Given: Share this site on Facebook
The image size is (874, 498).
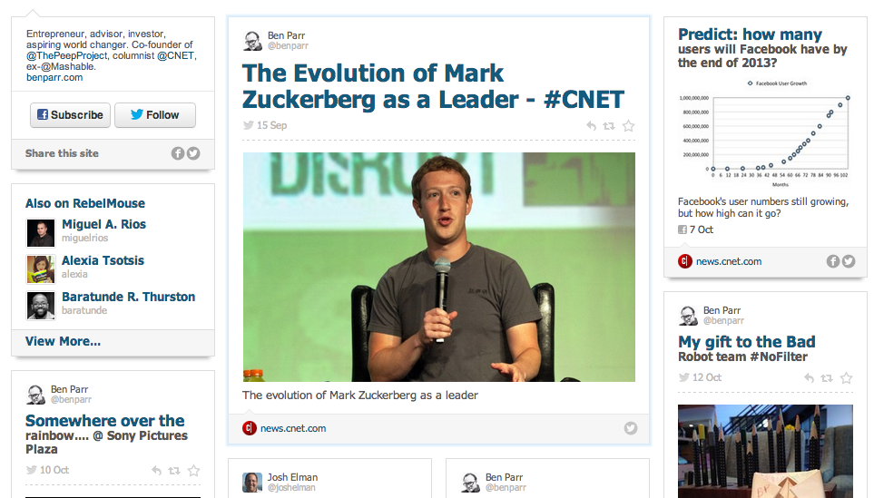Looking at the screenshot, I should pyautogui.click(x=178, y=153).
